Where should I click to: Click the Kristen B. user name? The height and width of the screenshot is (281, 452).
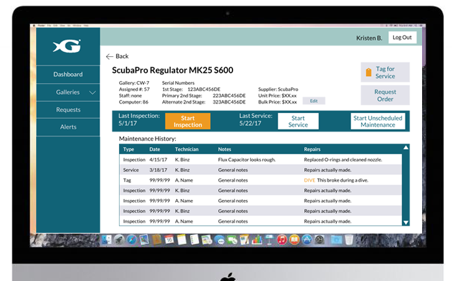click(x=369, y=38)
